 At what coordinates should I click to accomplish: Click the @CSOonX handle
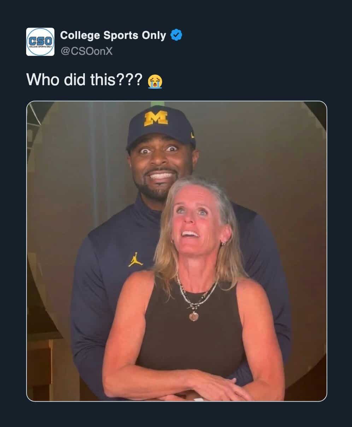click(87, 51)
